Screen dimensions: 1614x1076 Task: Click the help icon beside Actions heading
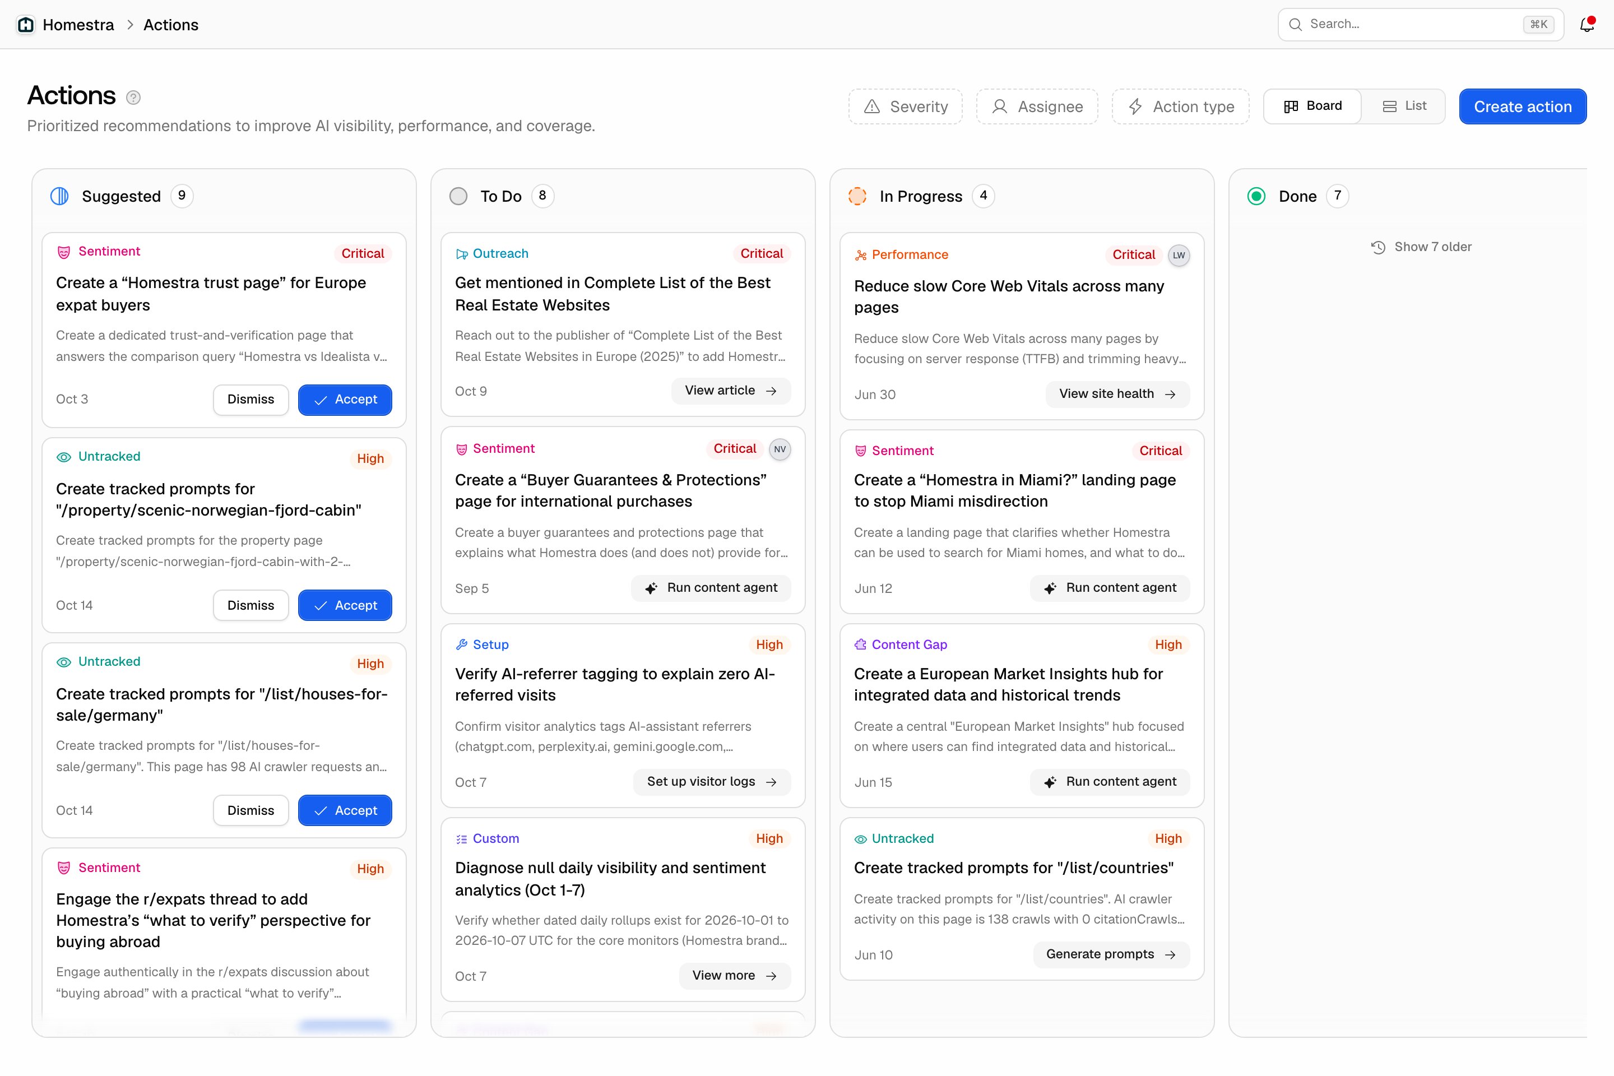click(x=134, y=98)
